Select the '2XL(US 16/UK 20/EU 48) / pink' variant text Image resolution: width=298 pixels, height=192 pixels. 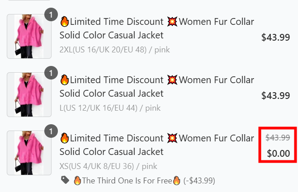[114, 50]
